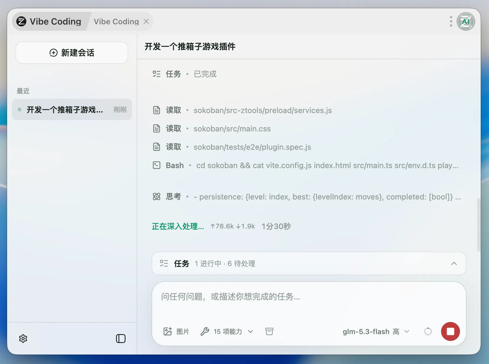Click the 任务 已完成 checklist icon
Image resolution: width=489 pixels, height=364 pixels.
click(157, 74)
